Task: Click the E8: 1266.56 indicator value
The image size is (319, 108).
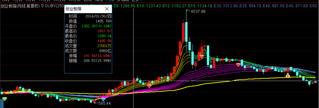Action: pyautogui.click(x=124, y=6)
